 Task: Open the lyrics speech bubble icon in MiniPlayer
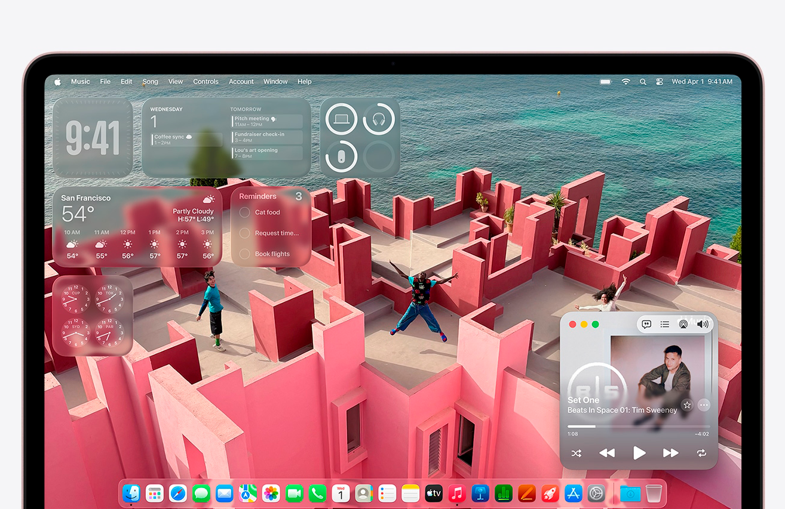[646, 325]
